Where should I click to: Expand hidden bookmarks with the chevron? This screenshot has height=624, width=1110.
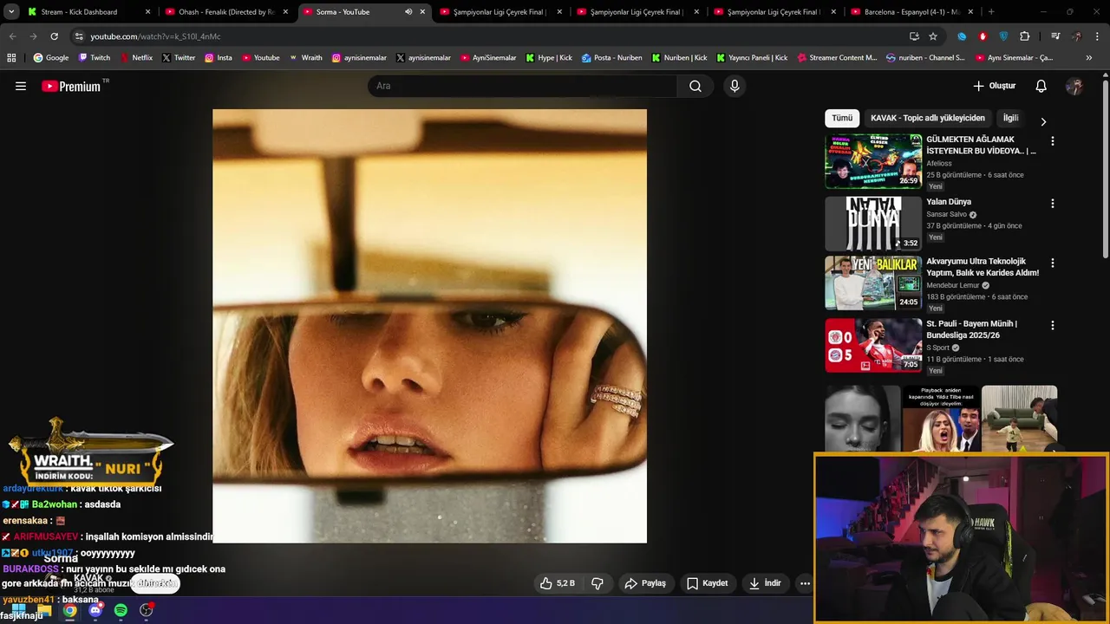pyautogui.click(x=1089, y=58)
